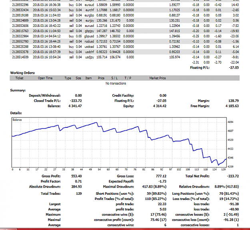Click the Details heading
Screen dimensions: 250x230
[x=16, y=113]
